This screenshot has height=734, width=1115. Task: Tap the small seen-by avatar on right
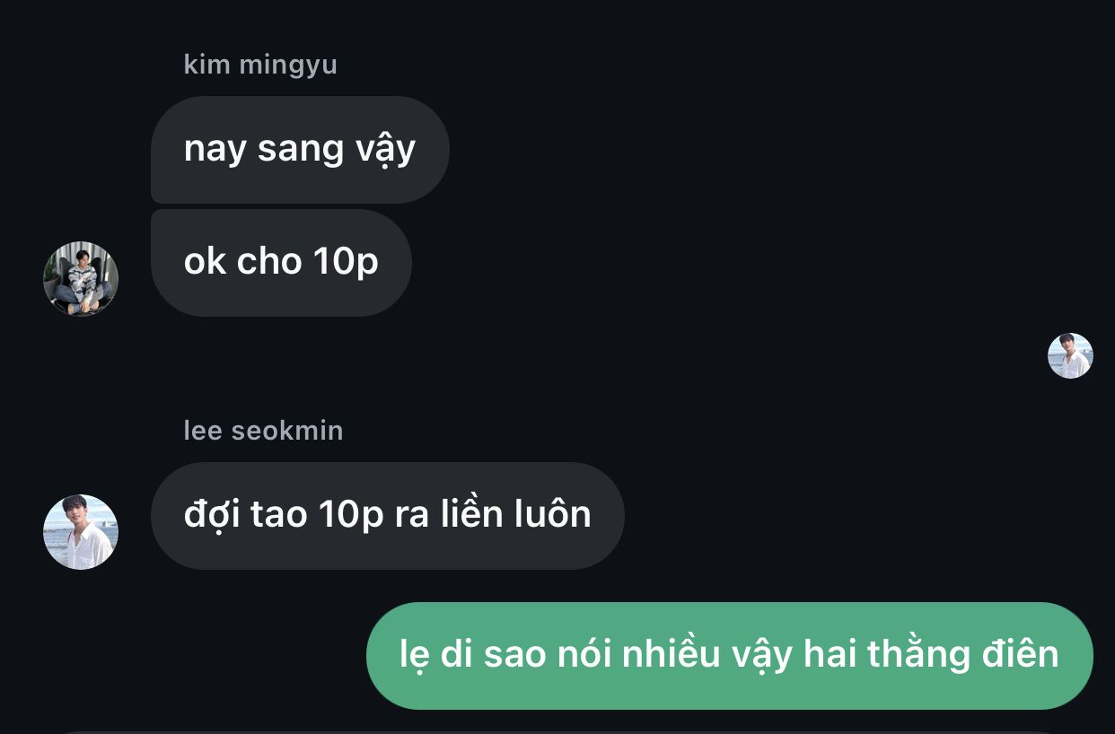click(x=1070, y=355)
